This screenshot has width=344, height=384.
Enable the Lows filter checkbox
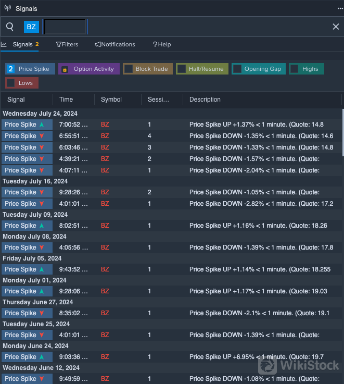[11, 83]
